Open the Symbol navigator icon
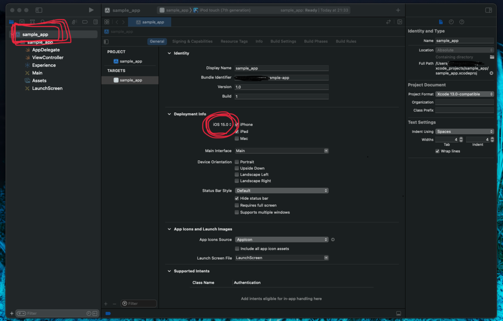This screenshot has height=321, width=503. pyautogui.click(x=32, y=22)
